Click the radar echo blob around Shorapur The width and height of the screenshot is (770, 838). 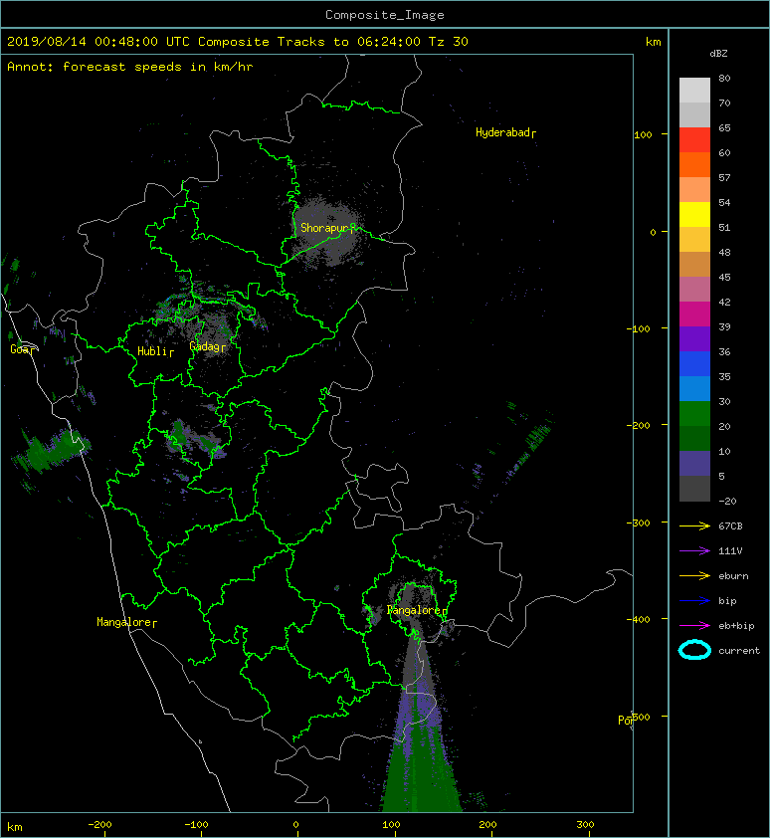328,231
